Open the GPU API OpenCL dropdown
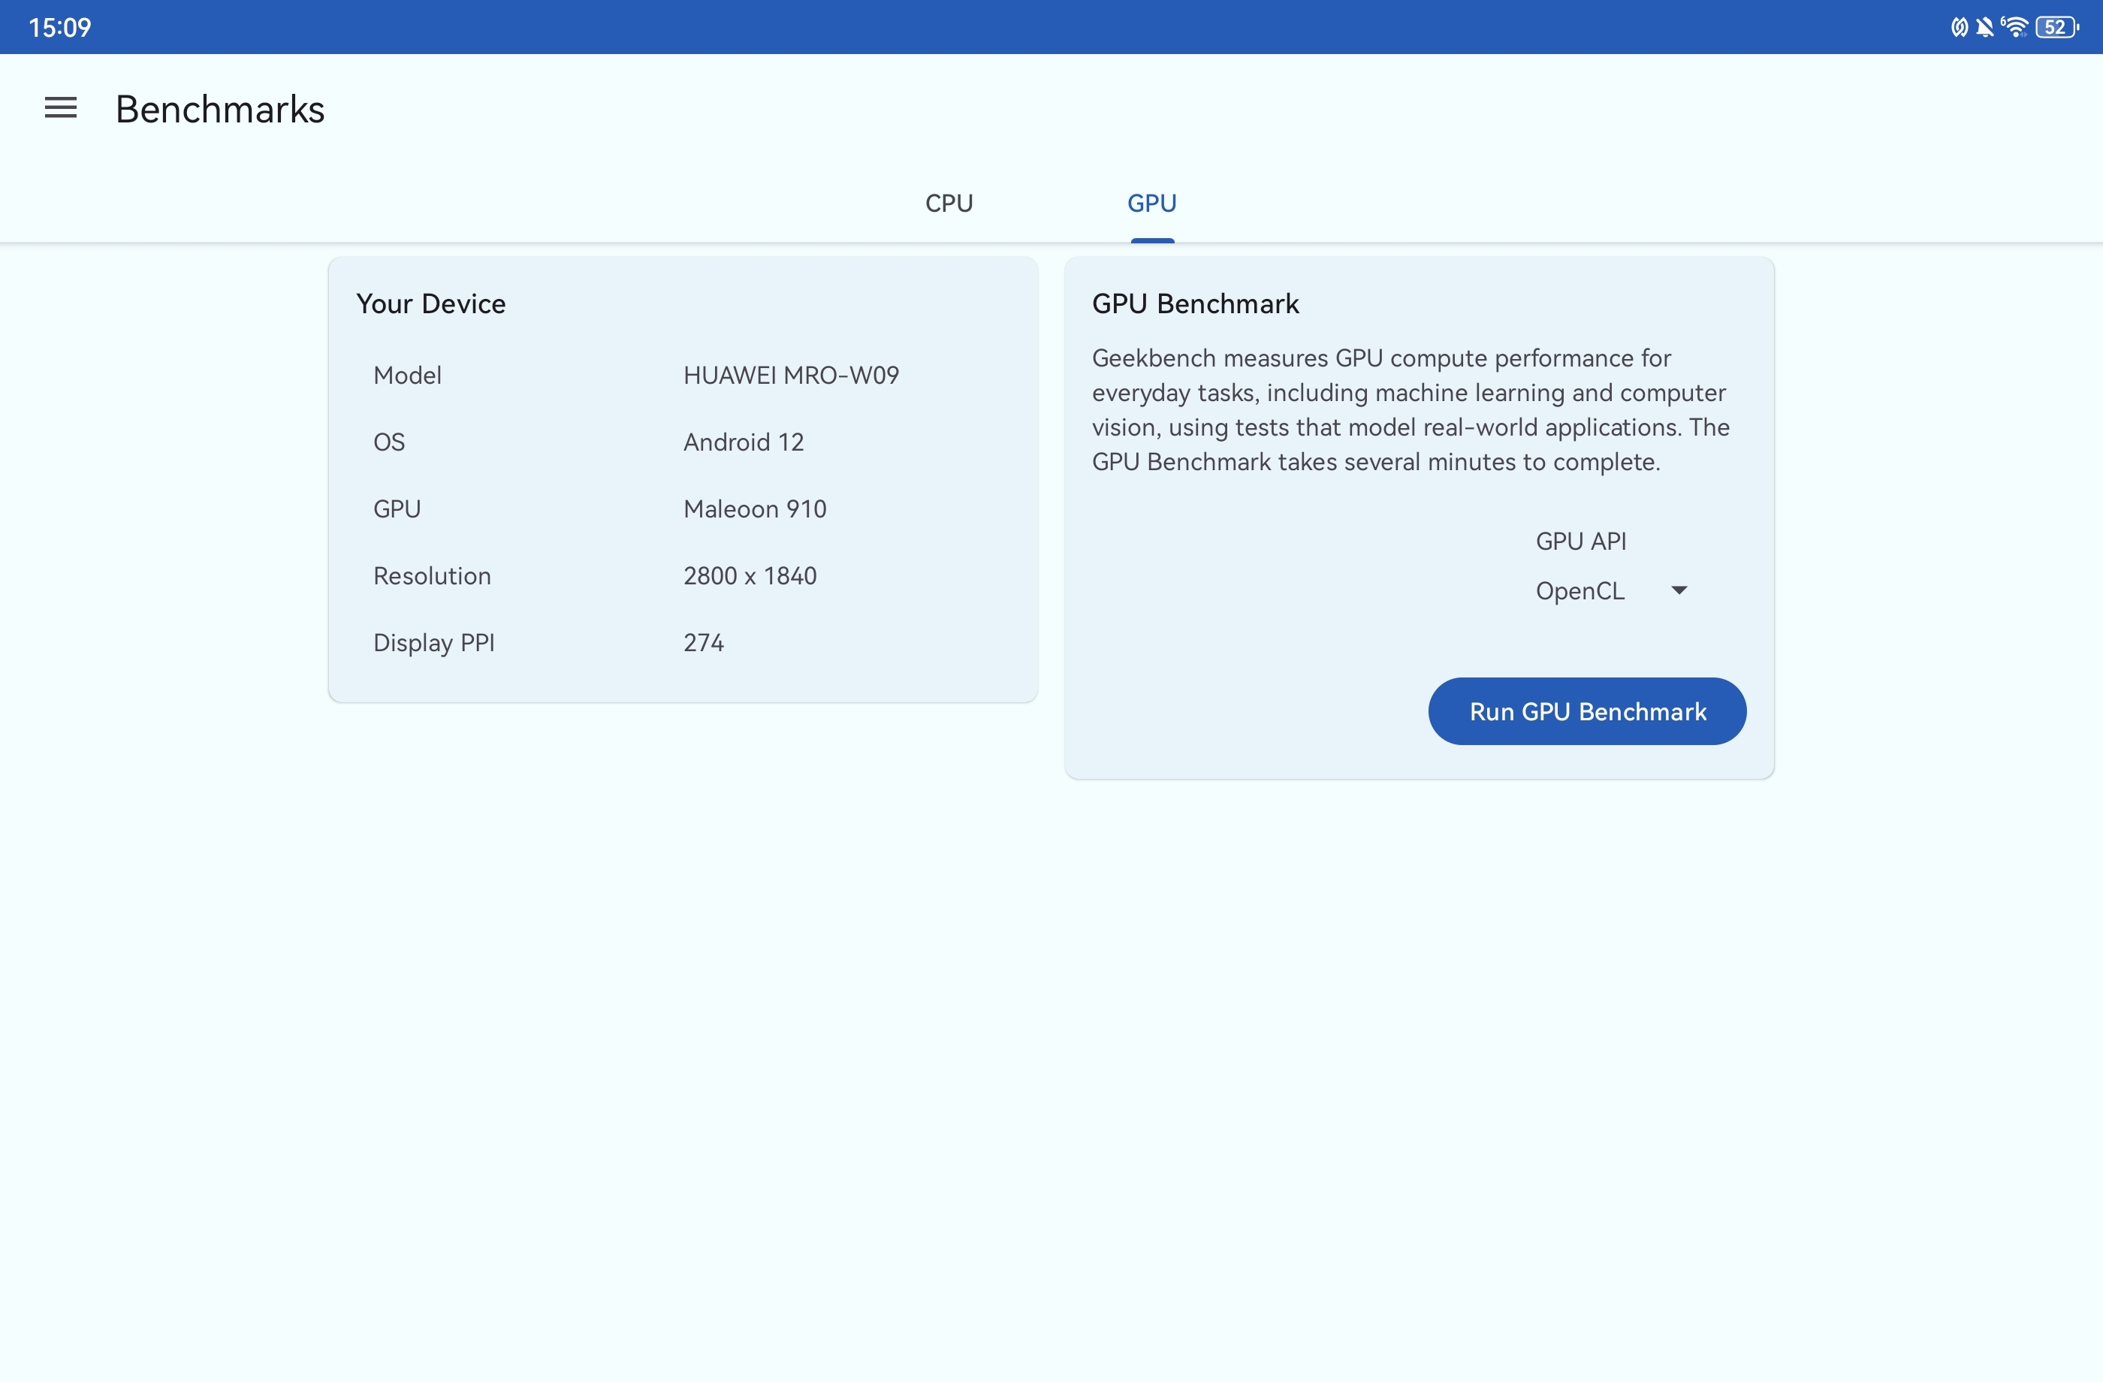 [x=1611, y=590]
